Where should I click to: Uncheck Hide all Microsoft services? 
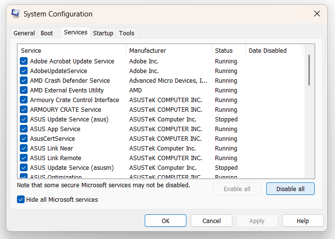(21, 199)
